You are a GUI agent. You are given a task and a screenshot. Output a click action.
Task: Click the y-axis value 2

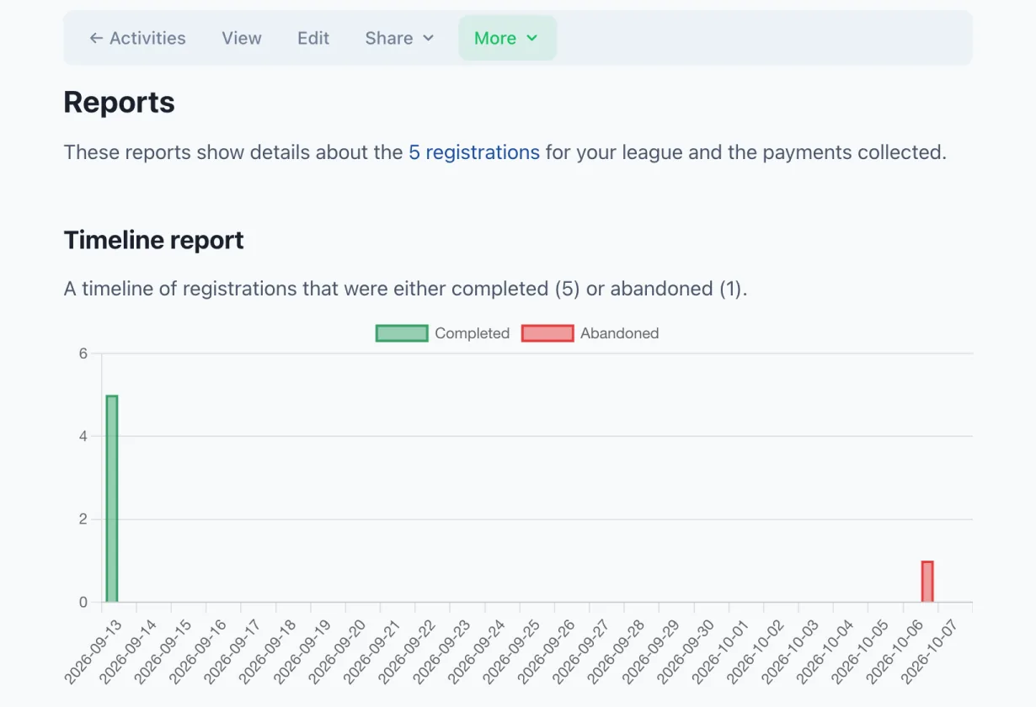[83, 519]
